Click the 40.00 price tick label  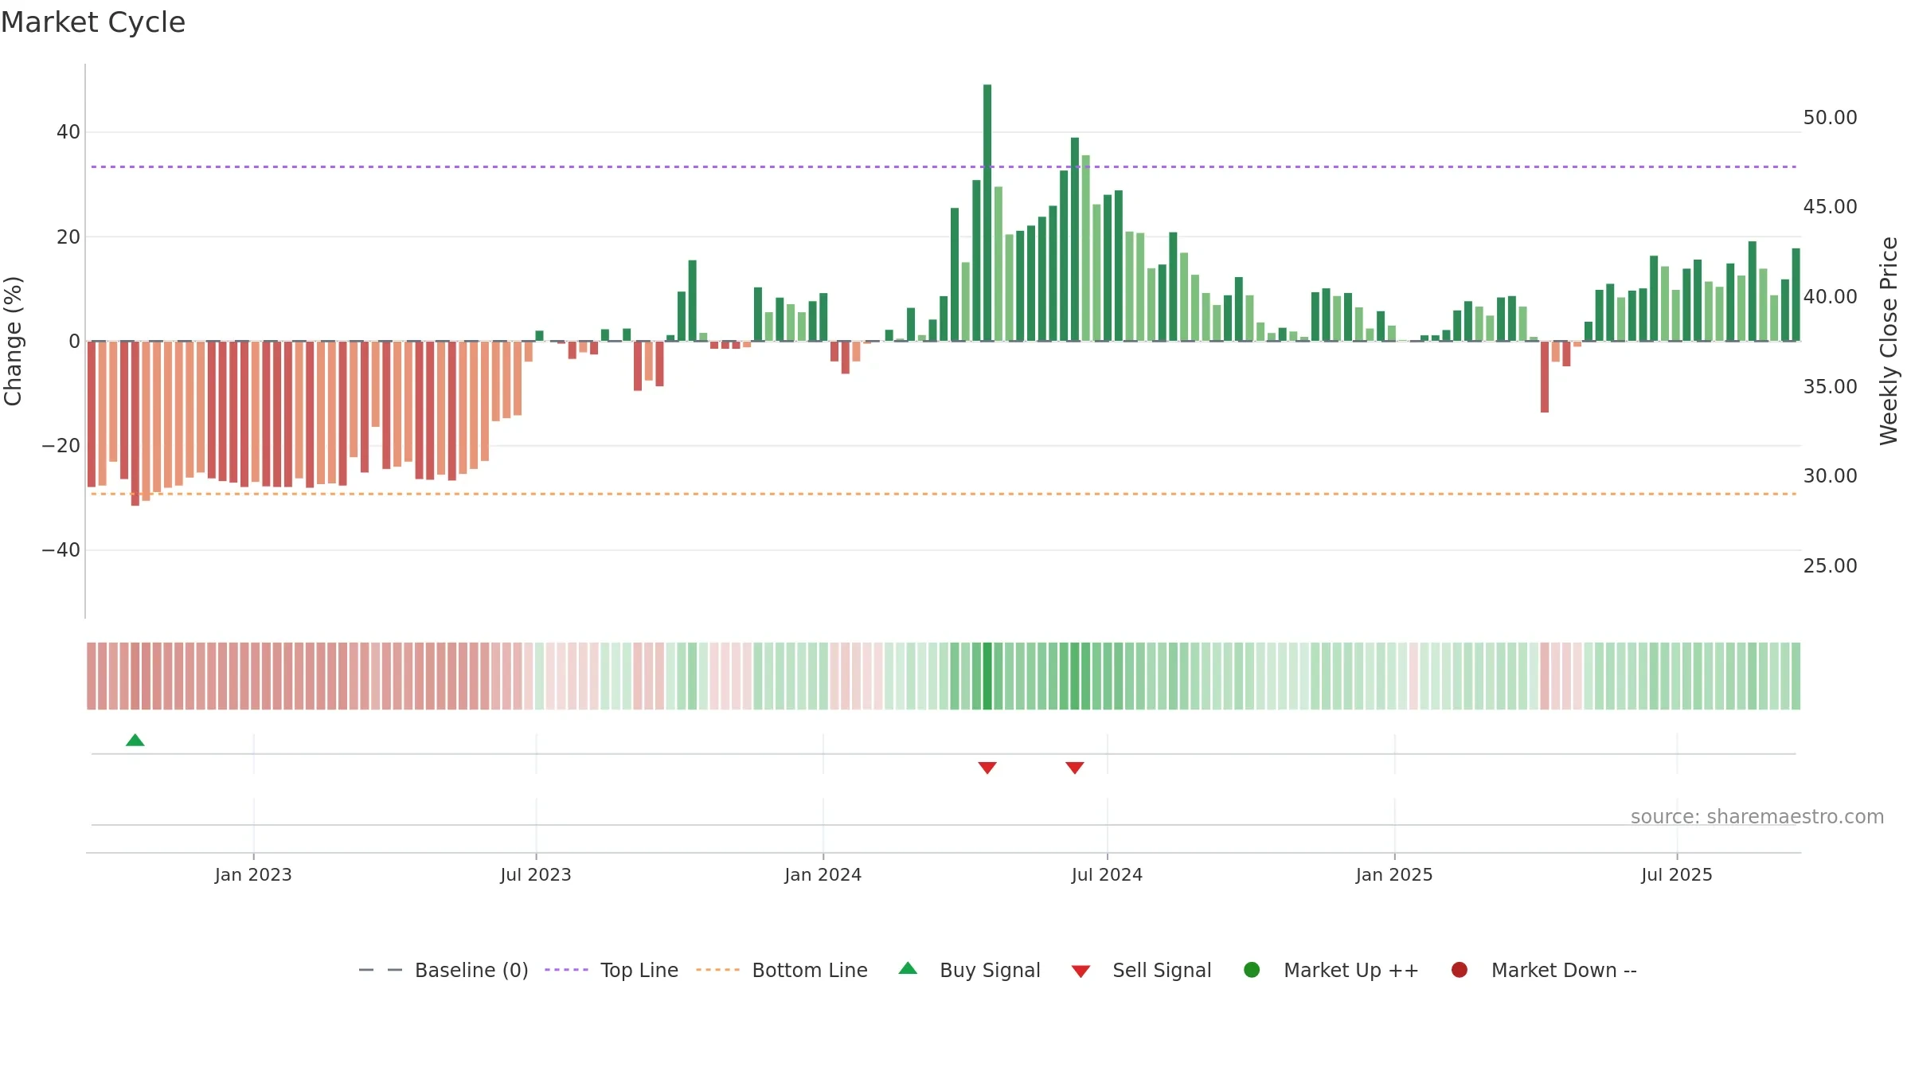[1830, 297]
